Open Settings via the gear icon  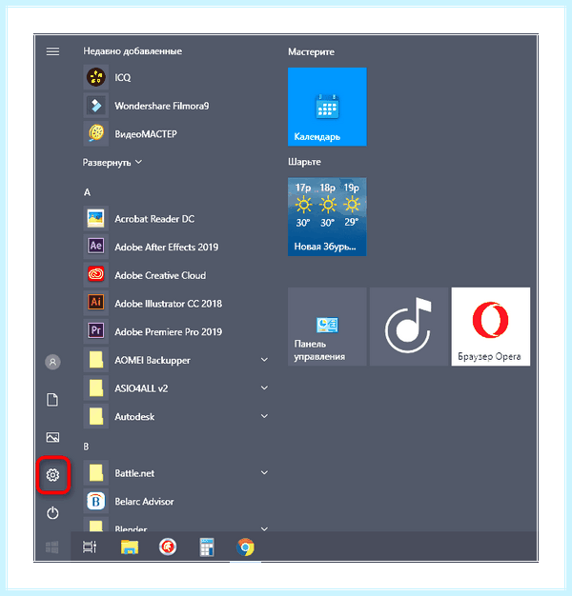pos(52,475)
